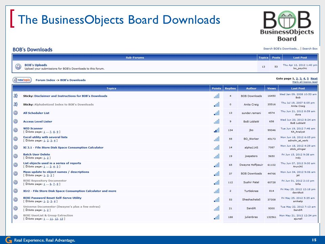Open the Universe Documentor topic

tap(62, 207)
